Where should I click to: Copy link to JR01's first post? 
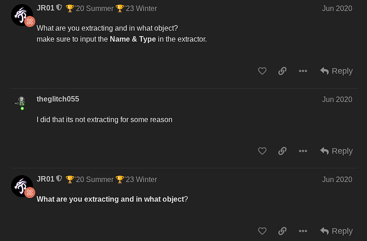[282, 71]
